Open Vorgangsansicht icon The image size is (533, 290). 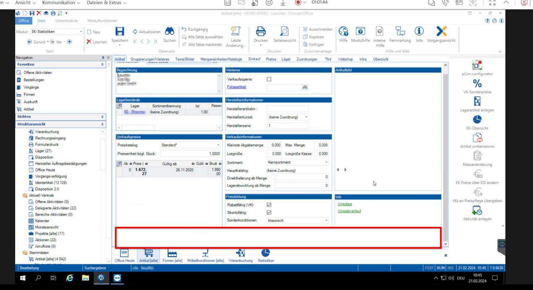point(441,31)
